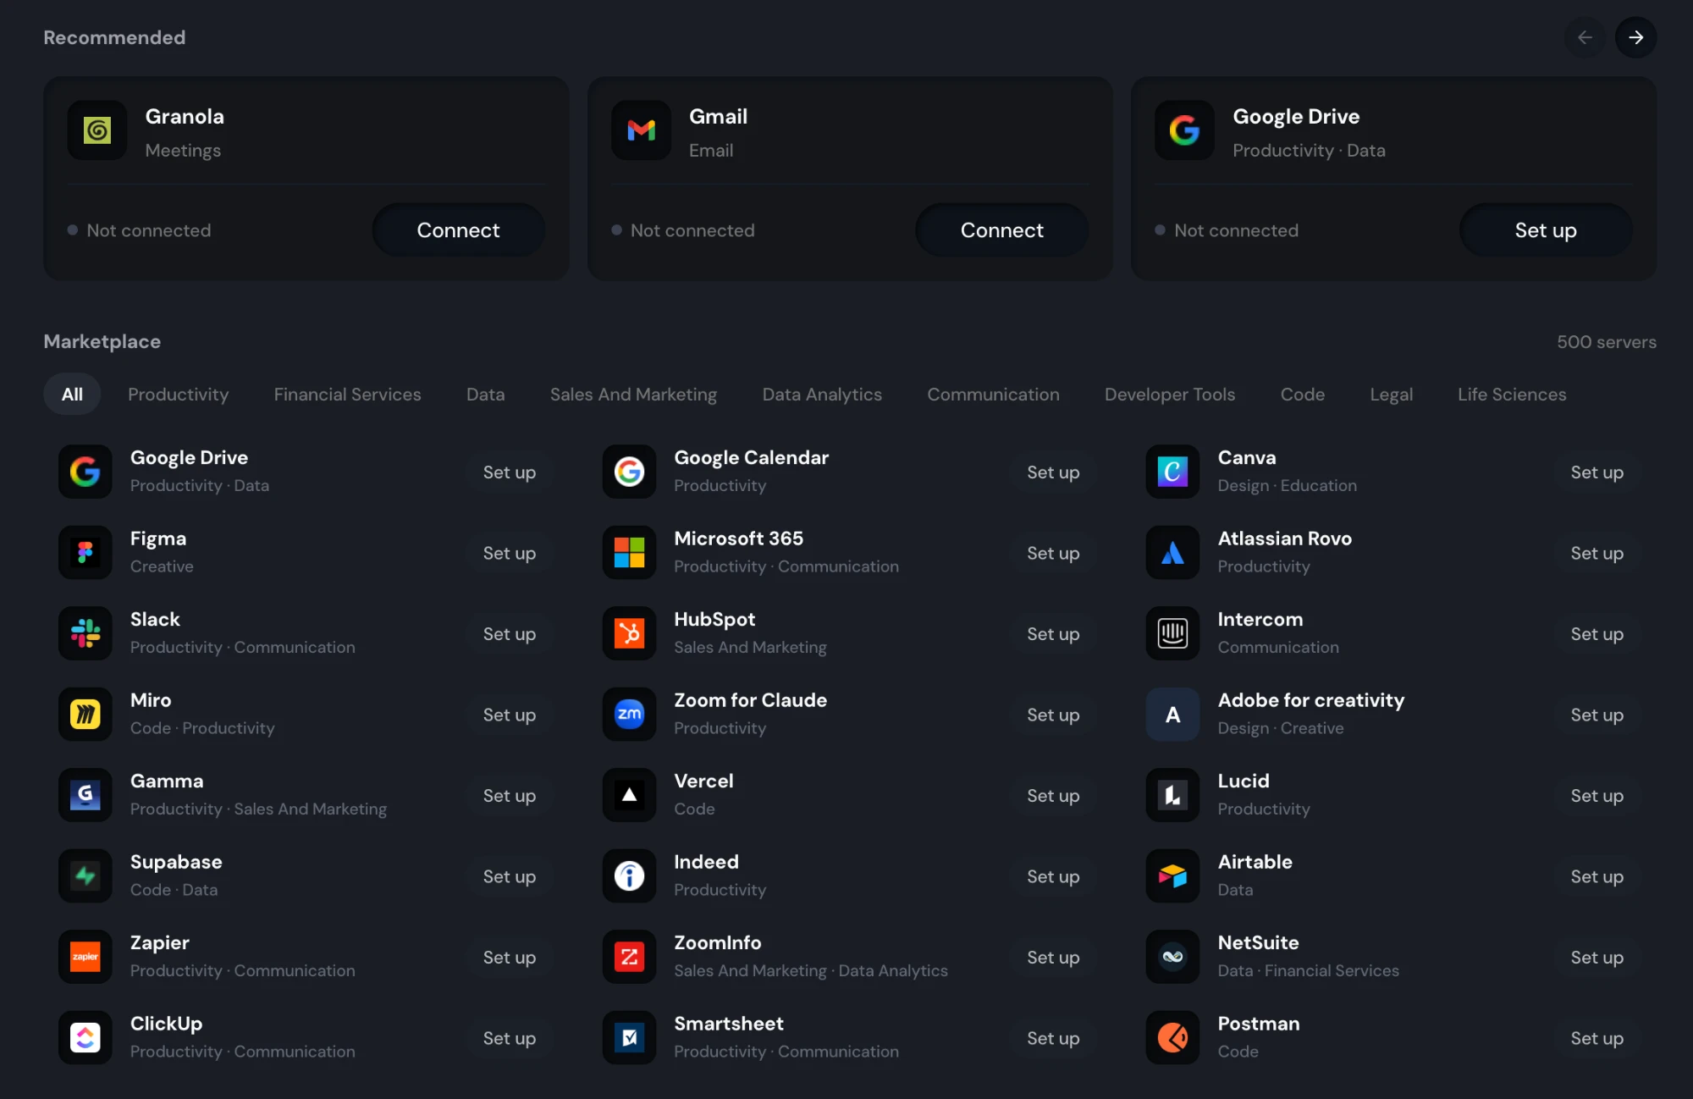Click the Intercom icon

coord(1172,633)
